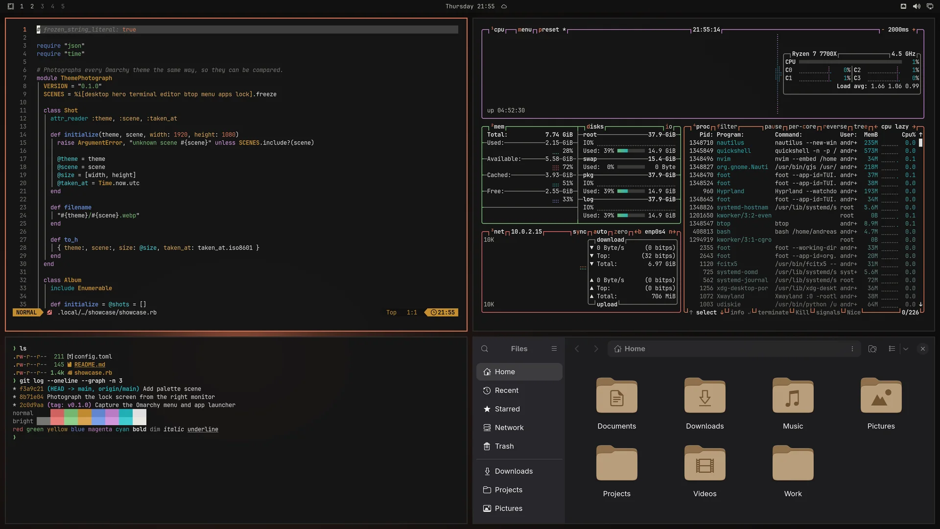
Task: Select the Work folder icon
Action: 793,463
